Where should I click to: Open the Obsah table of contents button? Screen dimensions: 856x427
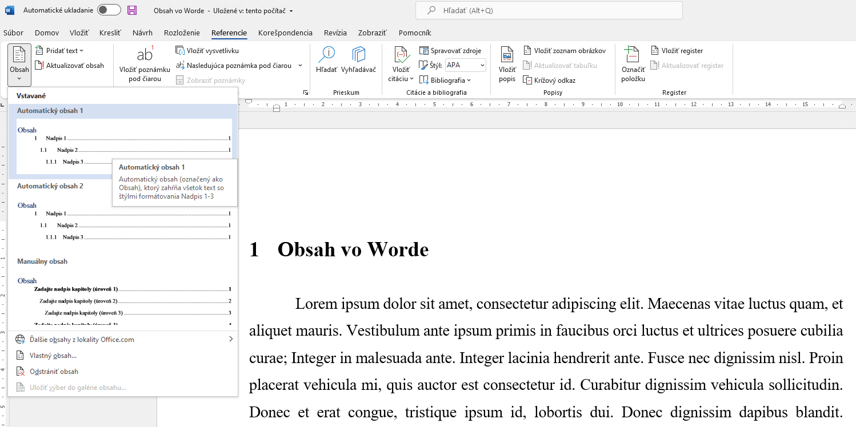pos(19,64)
